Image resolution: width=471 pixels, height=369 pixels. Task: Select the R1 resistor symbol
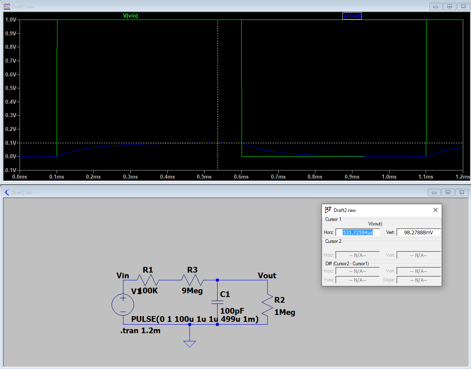[147, 280]
